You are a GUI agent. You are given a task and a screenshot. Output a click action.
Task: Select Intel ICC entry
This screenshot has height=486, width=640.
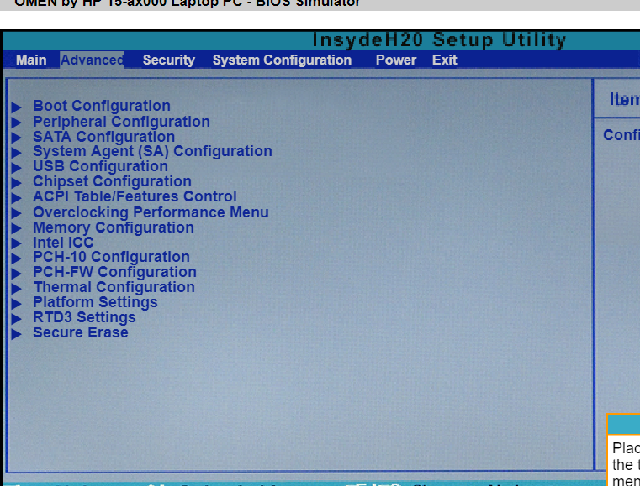click(63, 243)
